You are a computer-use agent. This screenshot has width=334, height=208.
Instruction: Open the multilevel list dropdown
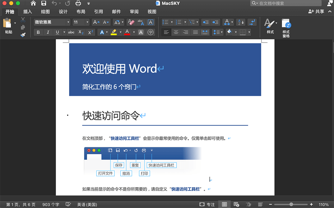[x=197, y=22]
